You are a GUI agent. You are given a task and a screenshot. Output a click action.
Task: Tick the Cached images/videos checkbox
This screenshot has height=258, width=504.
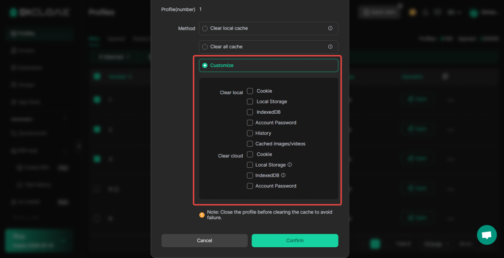tap(250, 144)
